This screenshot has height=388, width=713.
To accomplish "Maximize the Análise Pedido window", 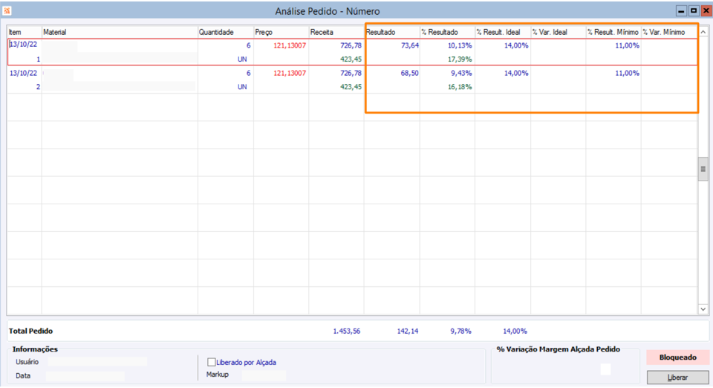I will click(693, 11).
